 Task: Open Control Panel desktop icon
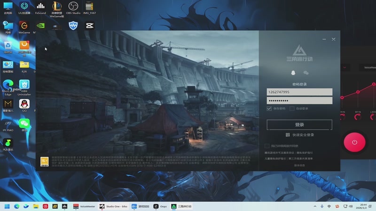tap(8, 67)
